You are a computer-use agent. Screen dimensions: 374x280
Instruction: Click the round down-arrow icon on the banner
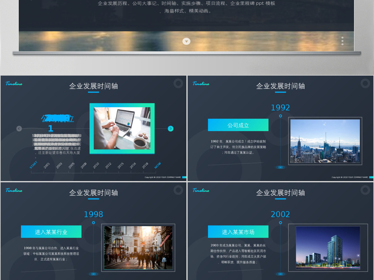point(186,41)
